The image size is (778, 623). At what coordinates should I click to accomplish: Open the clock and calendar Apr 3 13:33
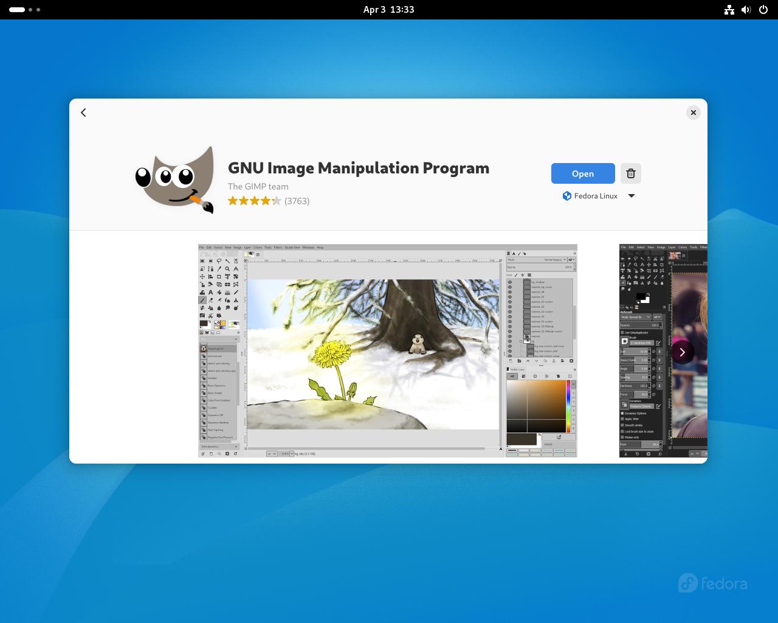(389, 10)
